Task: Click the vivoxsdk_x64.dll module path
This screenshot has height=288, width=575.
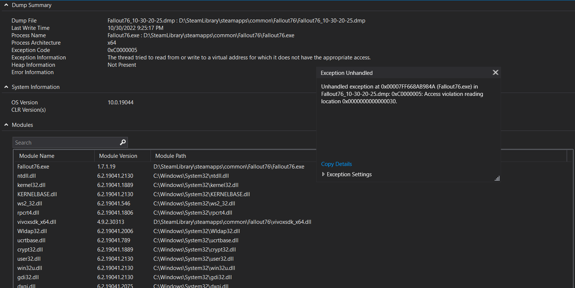Action: [232, 222]
